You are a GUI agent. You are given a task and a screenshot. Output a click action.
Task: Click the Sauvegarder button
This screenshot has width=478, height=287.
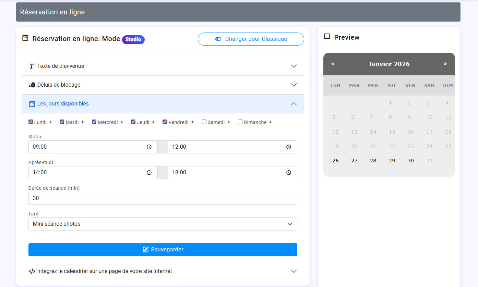click(163, 249)
